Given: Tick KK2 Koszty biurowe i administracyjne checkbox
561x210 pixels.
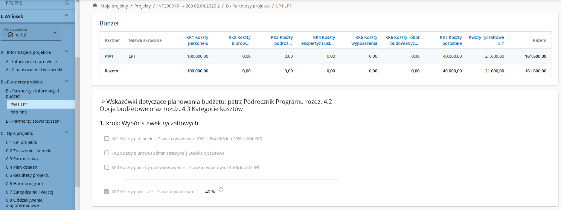Looking at the screenshot, I should click(107, 153).
